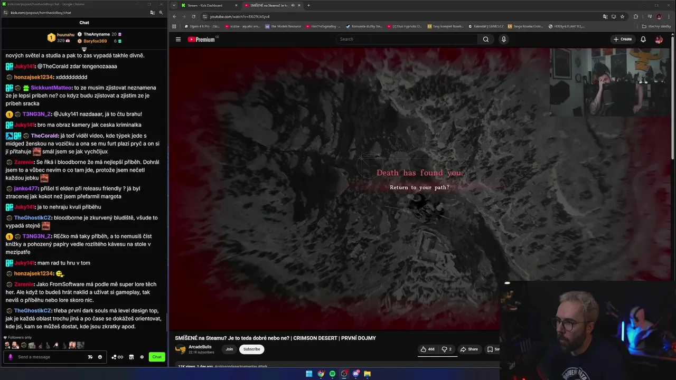Click TheAnyname in chat leaderboard
Image resolution: width=676 pixels, height=380 pixels.
97,34
